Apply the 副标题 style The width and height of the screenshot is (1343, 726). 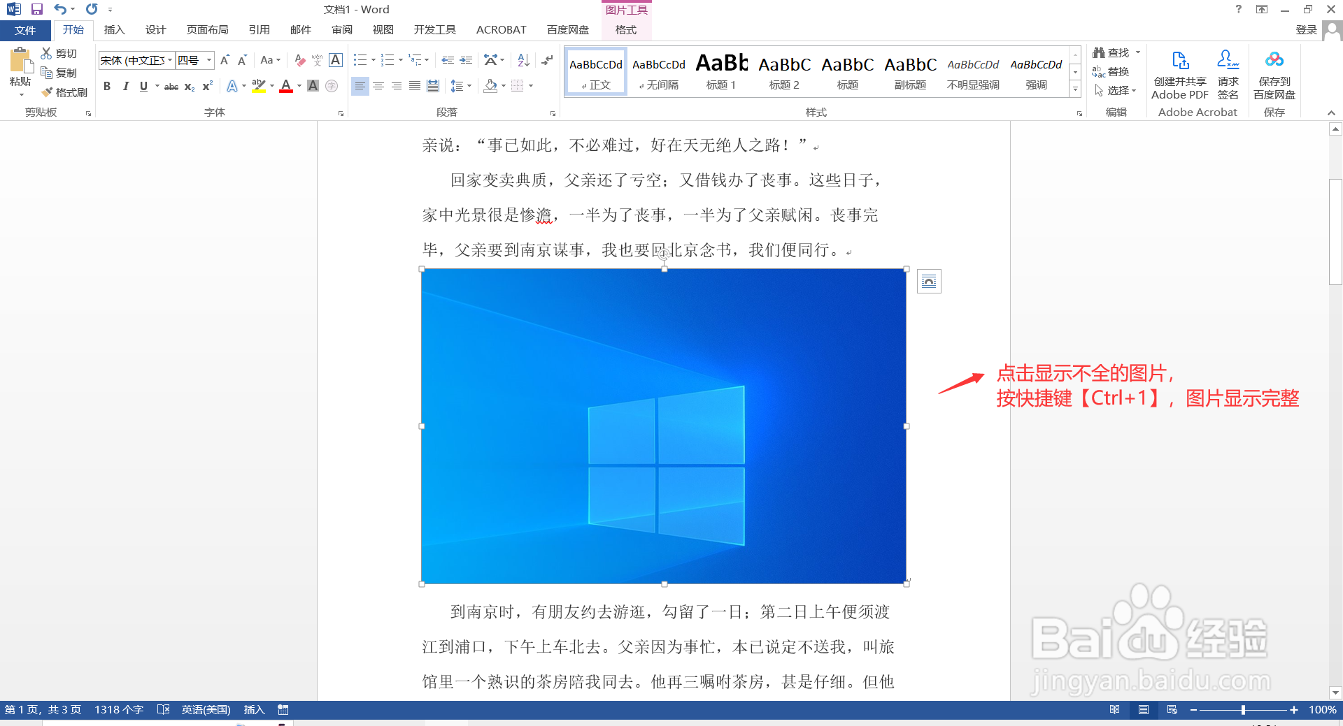pos(910,71)
